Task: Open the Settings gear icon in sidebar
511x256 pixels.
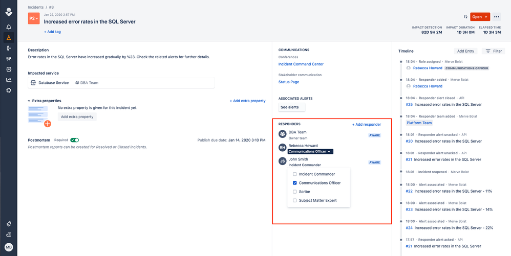Action: (x=9, y=90)
